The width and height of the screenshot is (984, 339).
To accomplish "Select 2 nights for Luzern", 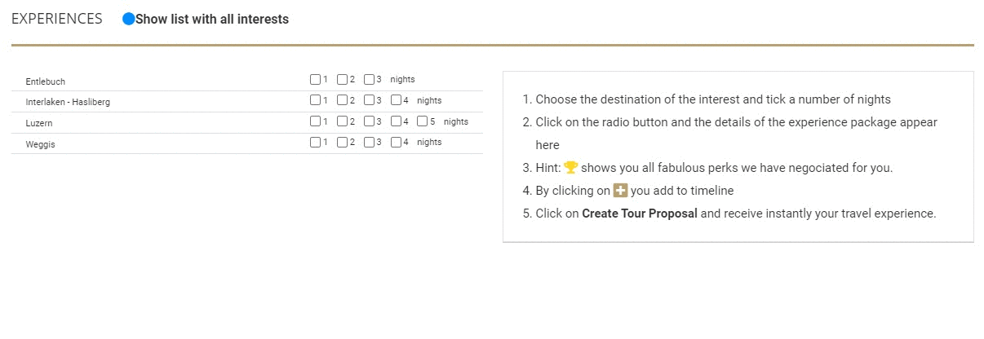I will (342, 122).
